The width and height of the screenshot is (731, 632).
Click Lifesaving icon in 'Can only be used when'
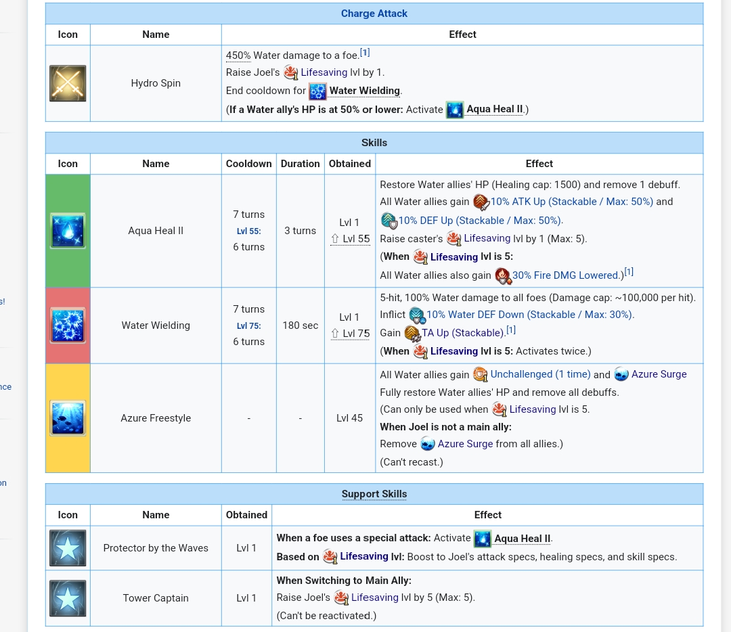point(500,409)
